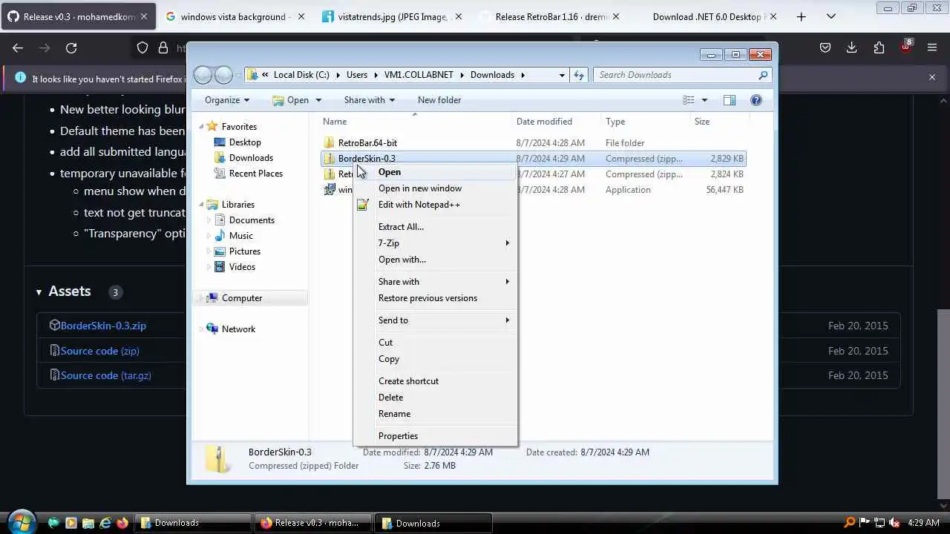This screenshot has width=950, height=534.
Task: Click the volume muted tray icon
Action: 894,523
